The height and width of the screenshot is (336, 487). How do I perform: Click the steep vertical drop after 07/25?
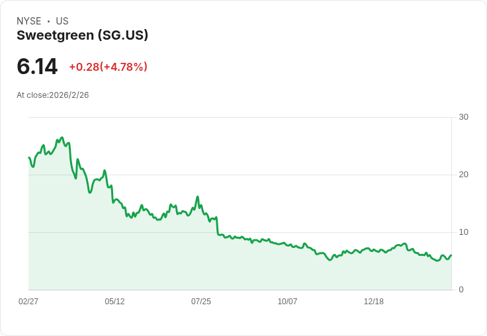pos(217,226)
